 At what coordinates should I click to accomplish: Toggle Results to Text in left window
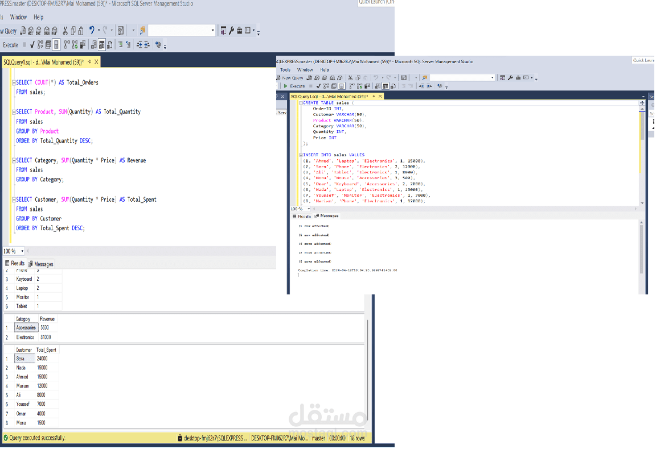coord(94,45)
